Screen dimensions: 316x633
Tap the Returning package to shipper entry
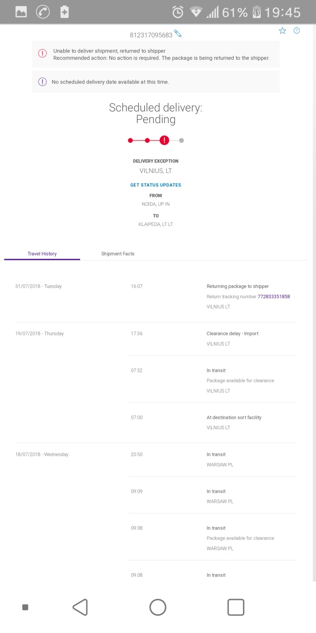237,286
